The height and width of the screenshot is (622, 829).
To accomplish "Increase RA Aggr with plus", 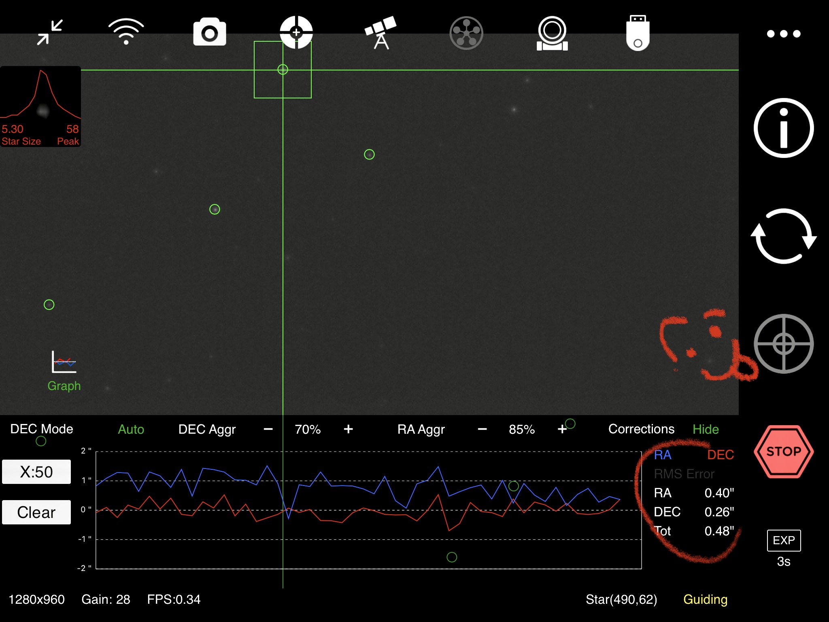I will coord(562,429).
